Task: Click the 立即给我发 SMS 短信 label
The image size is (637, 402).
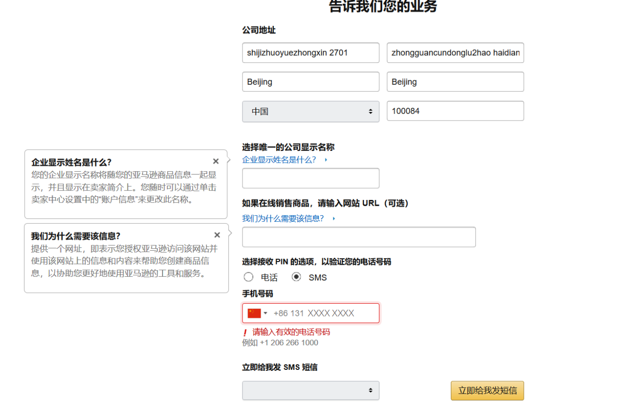Action: 279,367
